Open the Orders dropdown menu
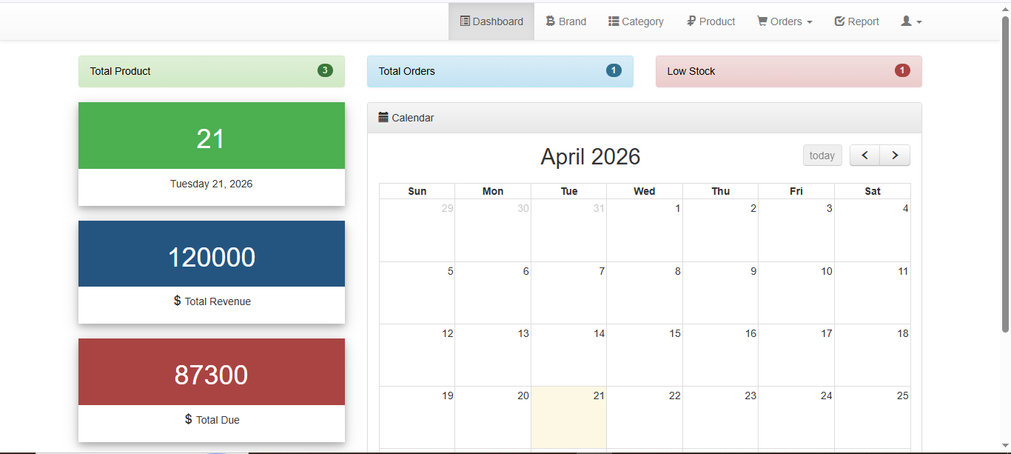Screen dimensions: 1011x454 click(785, 21)
